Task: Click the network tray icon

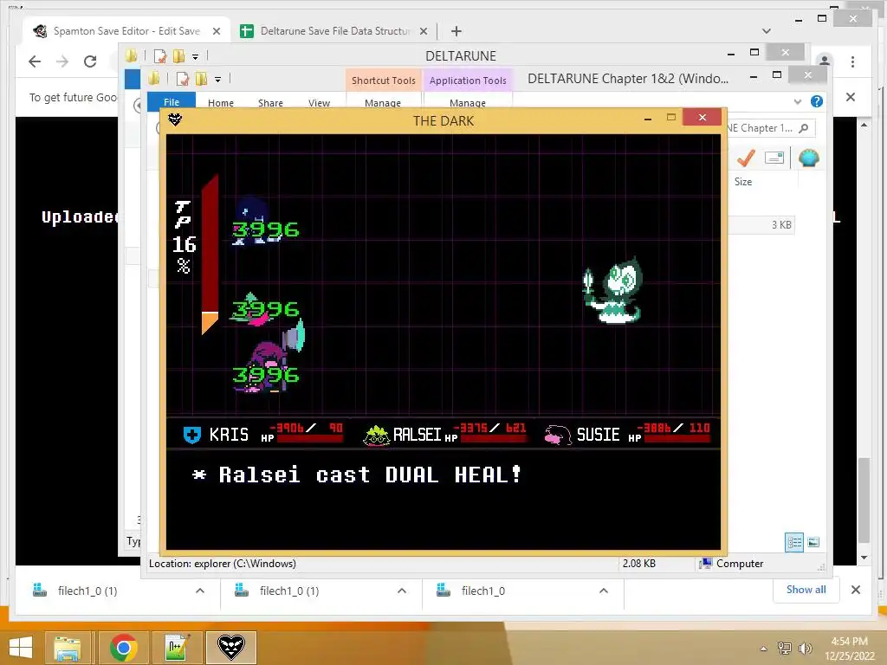Action: 785,649
